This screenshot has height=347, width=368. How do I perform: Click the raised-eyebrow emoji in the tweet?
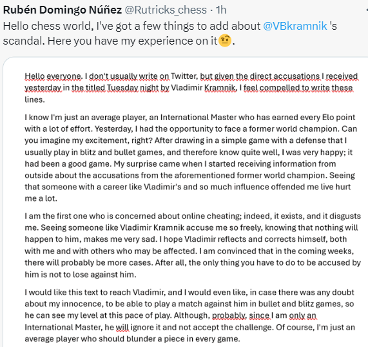point(225,41)
